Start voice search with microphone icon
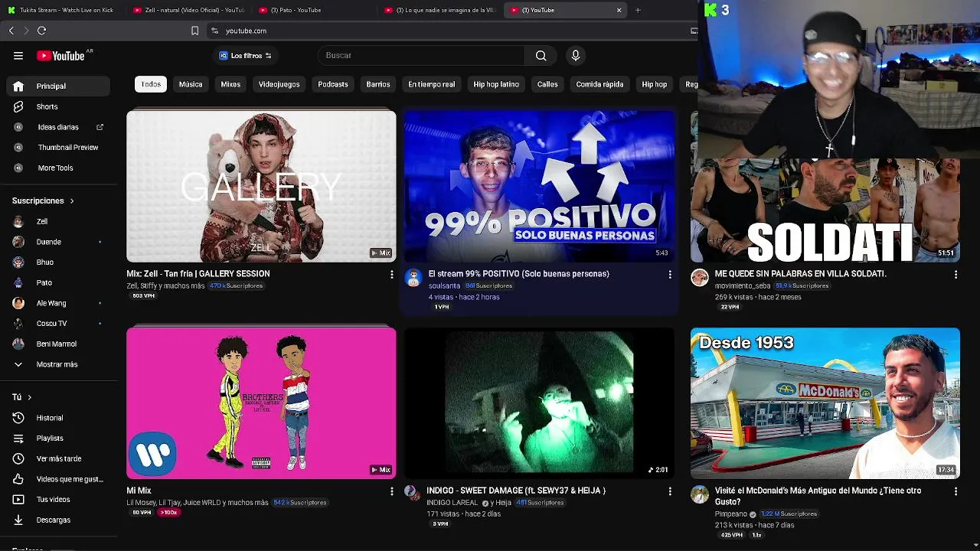Screen dimensions: 980x551 point(576,56)
